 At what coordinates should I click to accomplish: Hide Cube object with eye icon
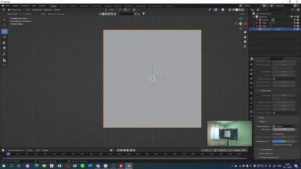click(x=294, y=23)
